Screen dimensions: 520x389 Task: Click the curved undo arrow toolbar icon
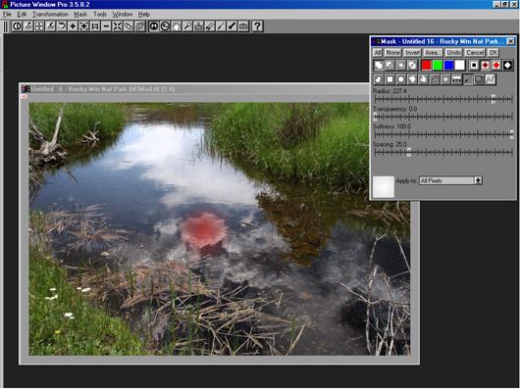(x=62, y=26)
